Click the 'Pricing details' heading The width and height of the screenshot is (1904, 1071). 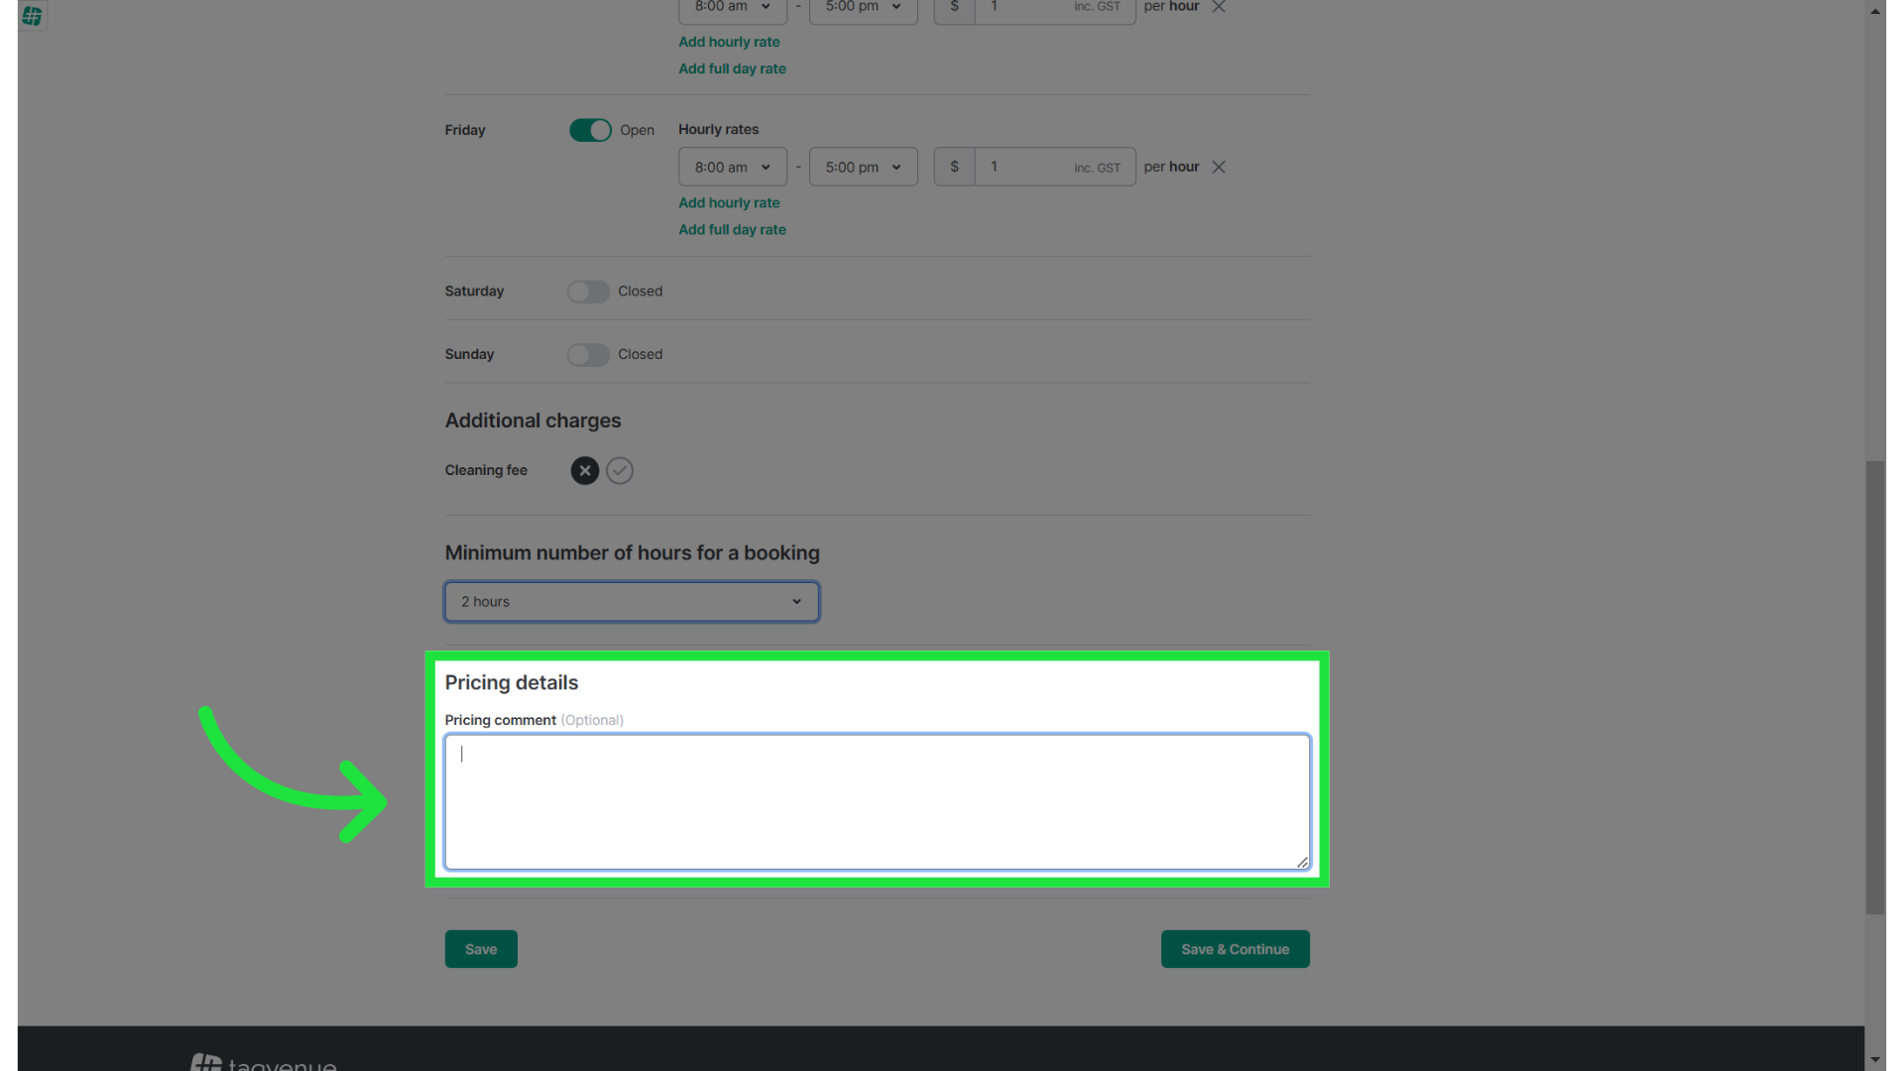[x=512, y=682]
